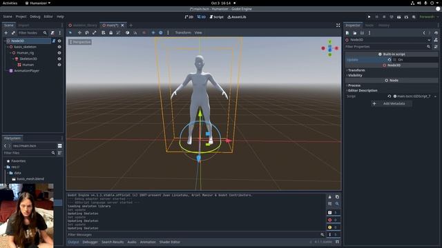Expand the Process section in Inspector
The image size is (442, 248).
(354, 85)
